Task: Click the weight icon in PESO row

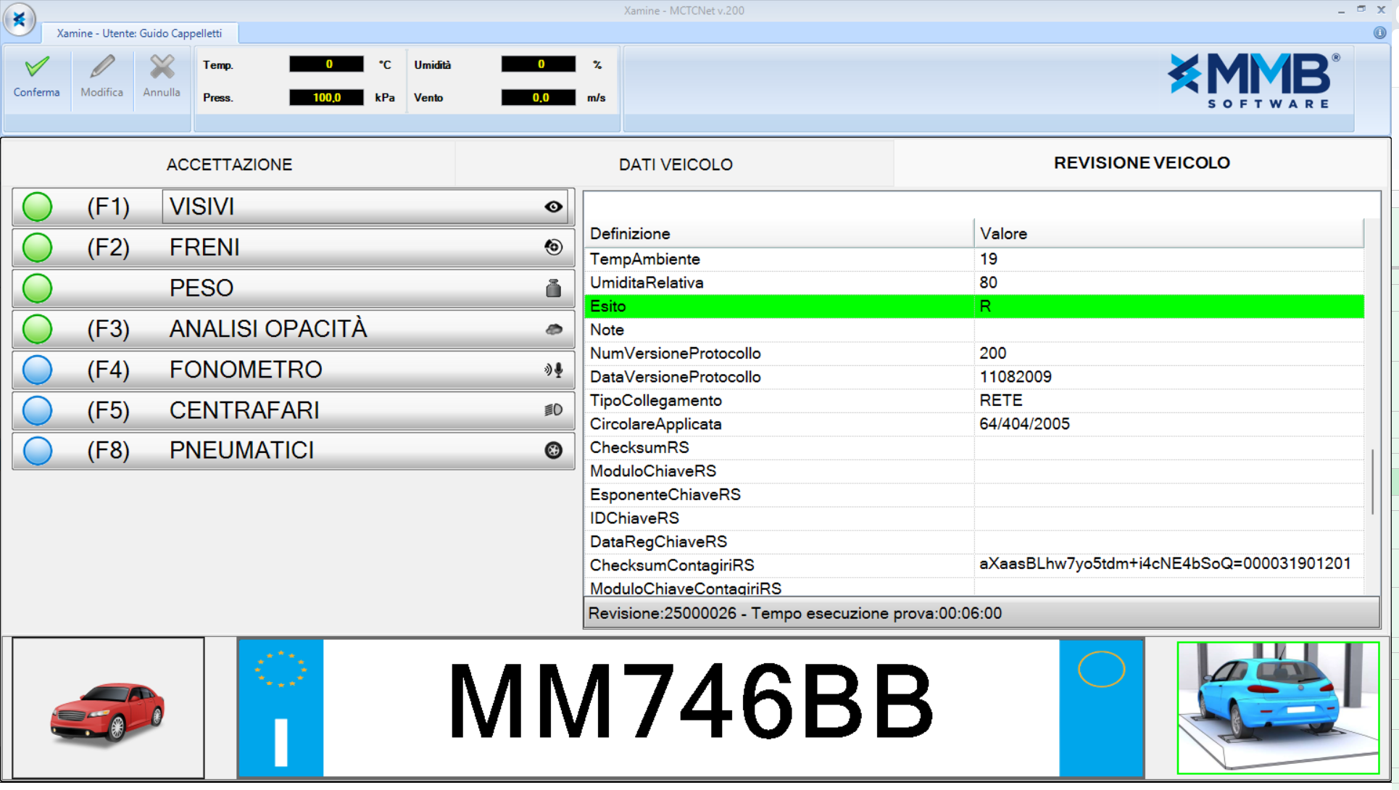Action: [553, 288]
